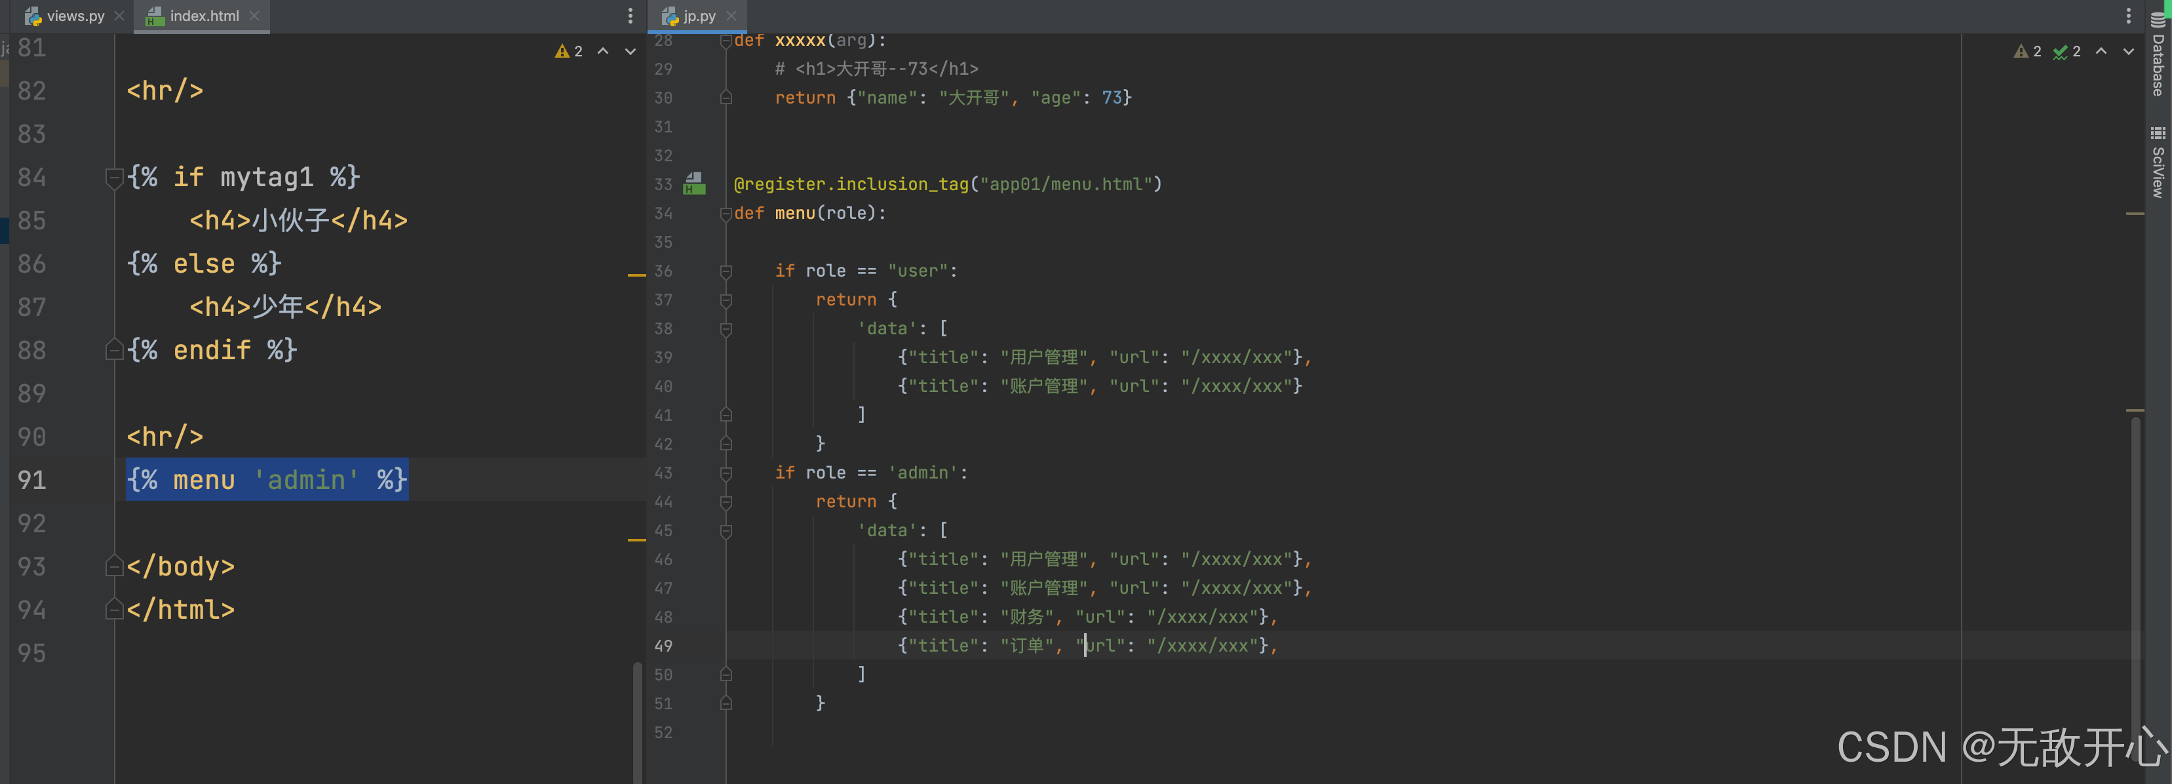Collapse the if mytag1 block on line 84

point(114,177)
